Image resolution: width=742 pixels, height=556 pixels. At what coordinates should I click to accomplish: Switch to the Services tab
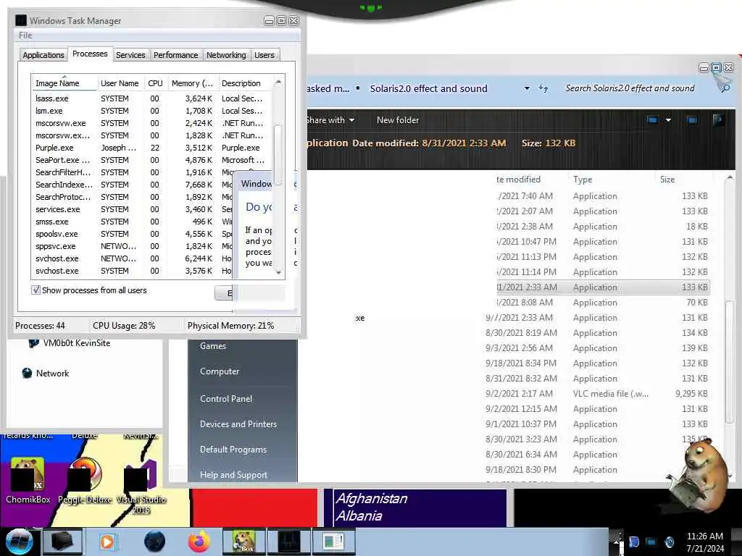tap(130, 55)
